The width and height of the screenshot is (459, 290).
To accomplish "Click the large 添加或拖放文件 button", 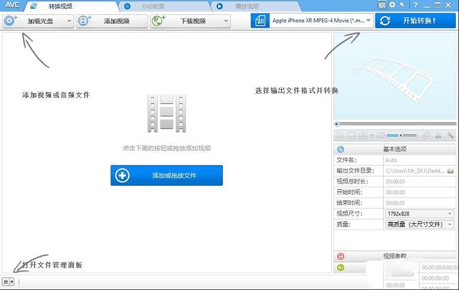I will (167, 175).
